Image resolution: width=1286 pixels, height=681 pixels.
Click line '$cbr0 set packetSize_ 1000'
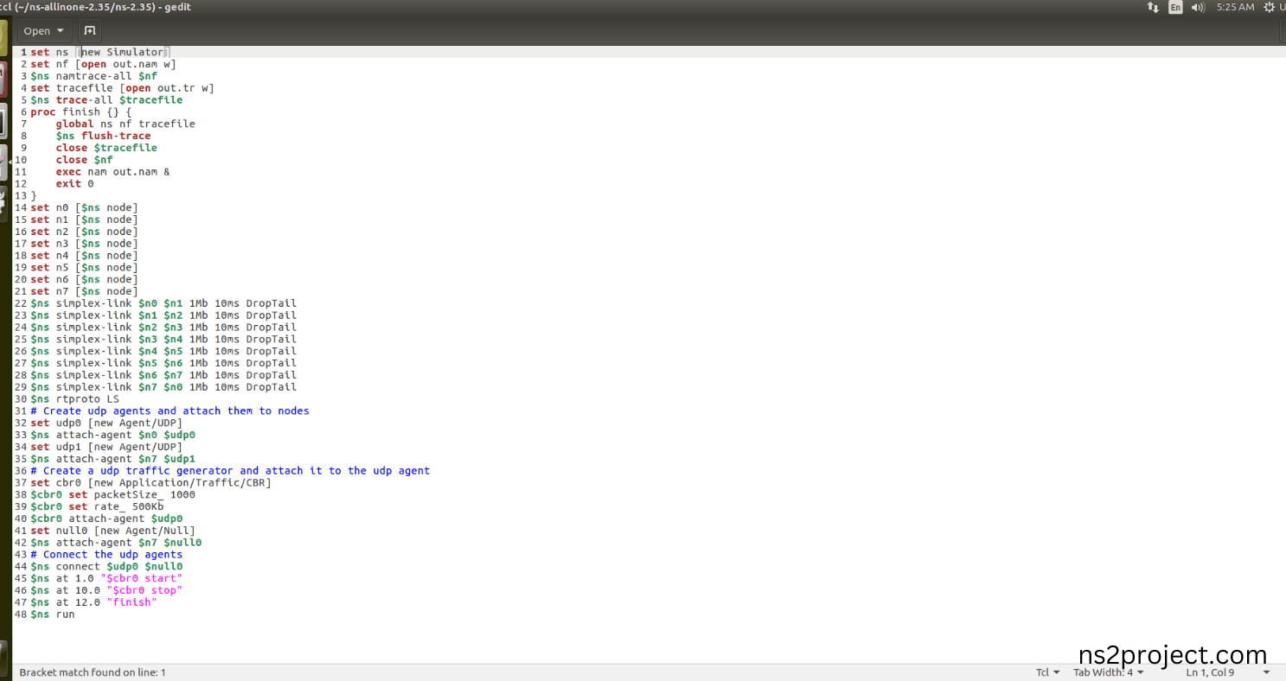112,495
